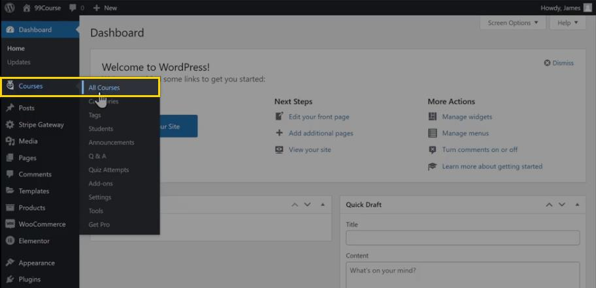The height and width of the screenshot is (288, 596).
Task: Dismiss the Welcome to WordPress panel
Action: [x=558, y=63]
